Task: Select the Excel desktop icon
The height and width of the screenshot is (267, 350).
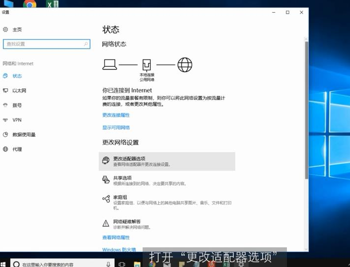Action: click(52, 4)
